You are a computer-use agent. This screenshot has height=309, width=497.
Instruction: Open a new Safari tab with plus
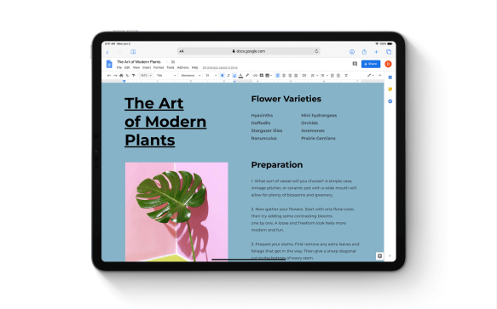point(376,52)
